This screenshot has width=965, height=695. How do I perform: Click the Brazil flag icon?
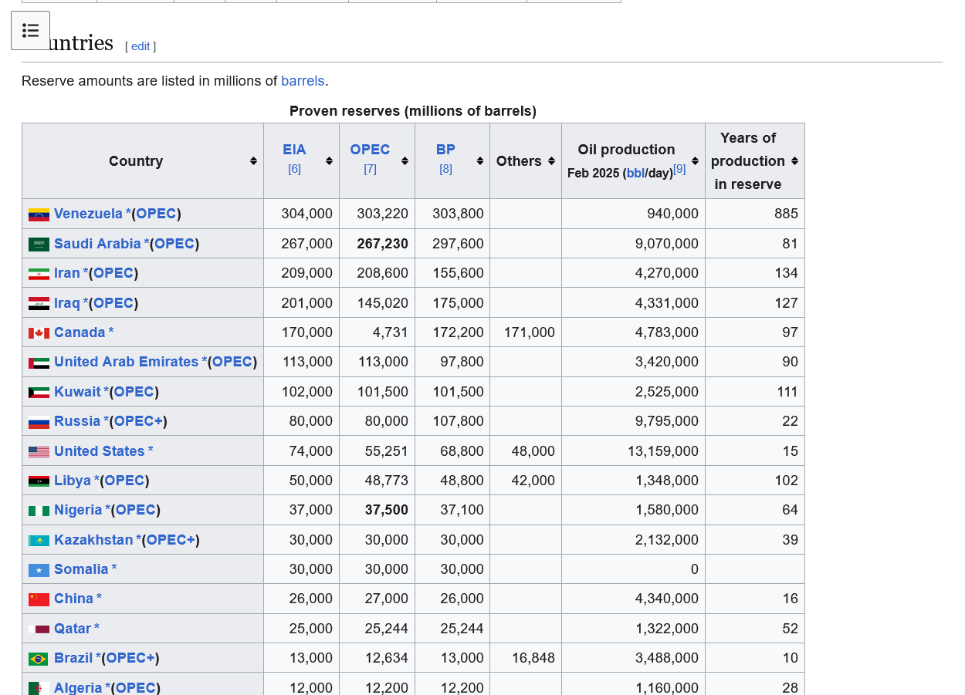tap(39, 659)
